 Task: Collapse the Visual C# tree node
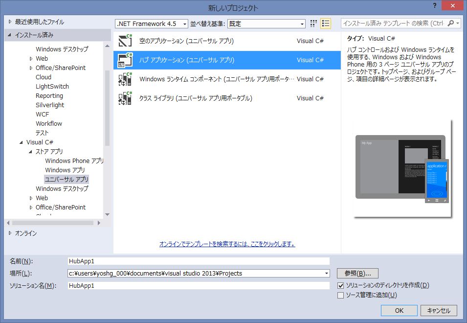[x=21, y=142]
